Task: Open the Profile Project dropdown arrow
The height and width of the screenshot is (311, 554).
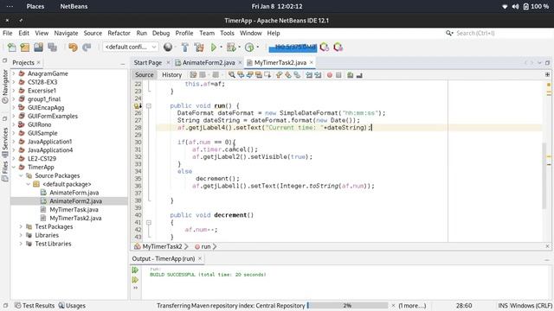Action: (258, 48)
